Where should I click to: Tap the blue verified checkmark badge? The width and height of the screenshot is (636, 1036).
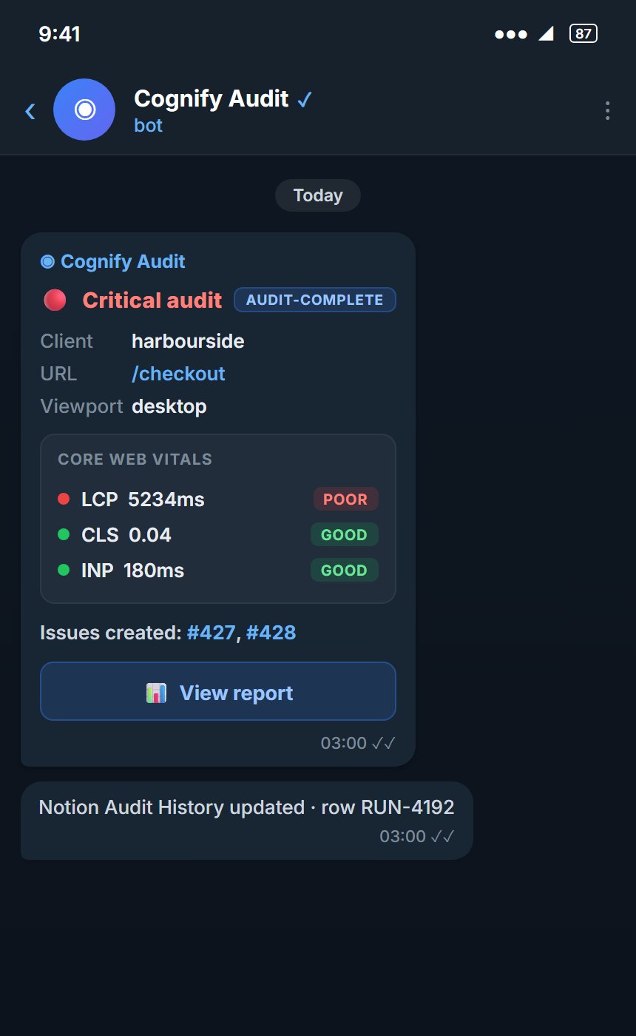tap(304, 99)
